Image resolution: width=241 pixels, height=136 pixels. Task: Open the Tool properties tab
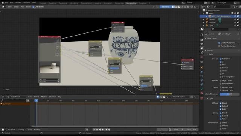202,35
